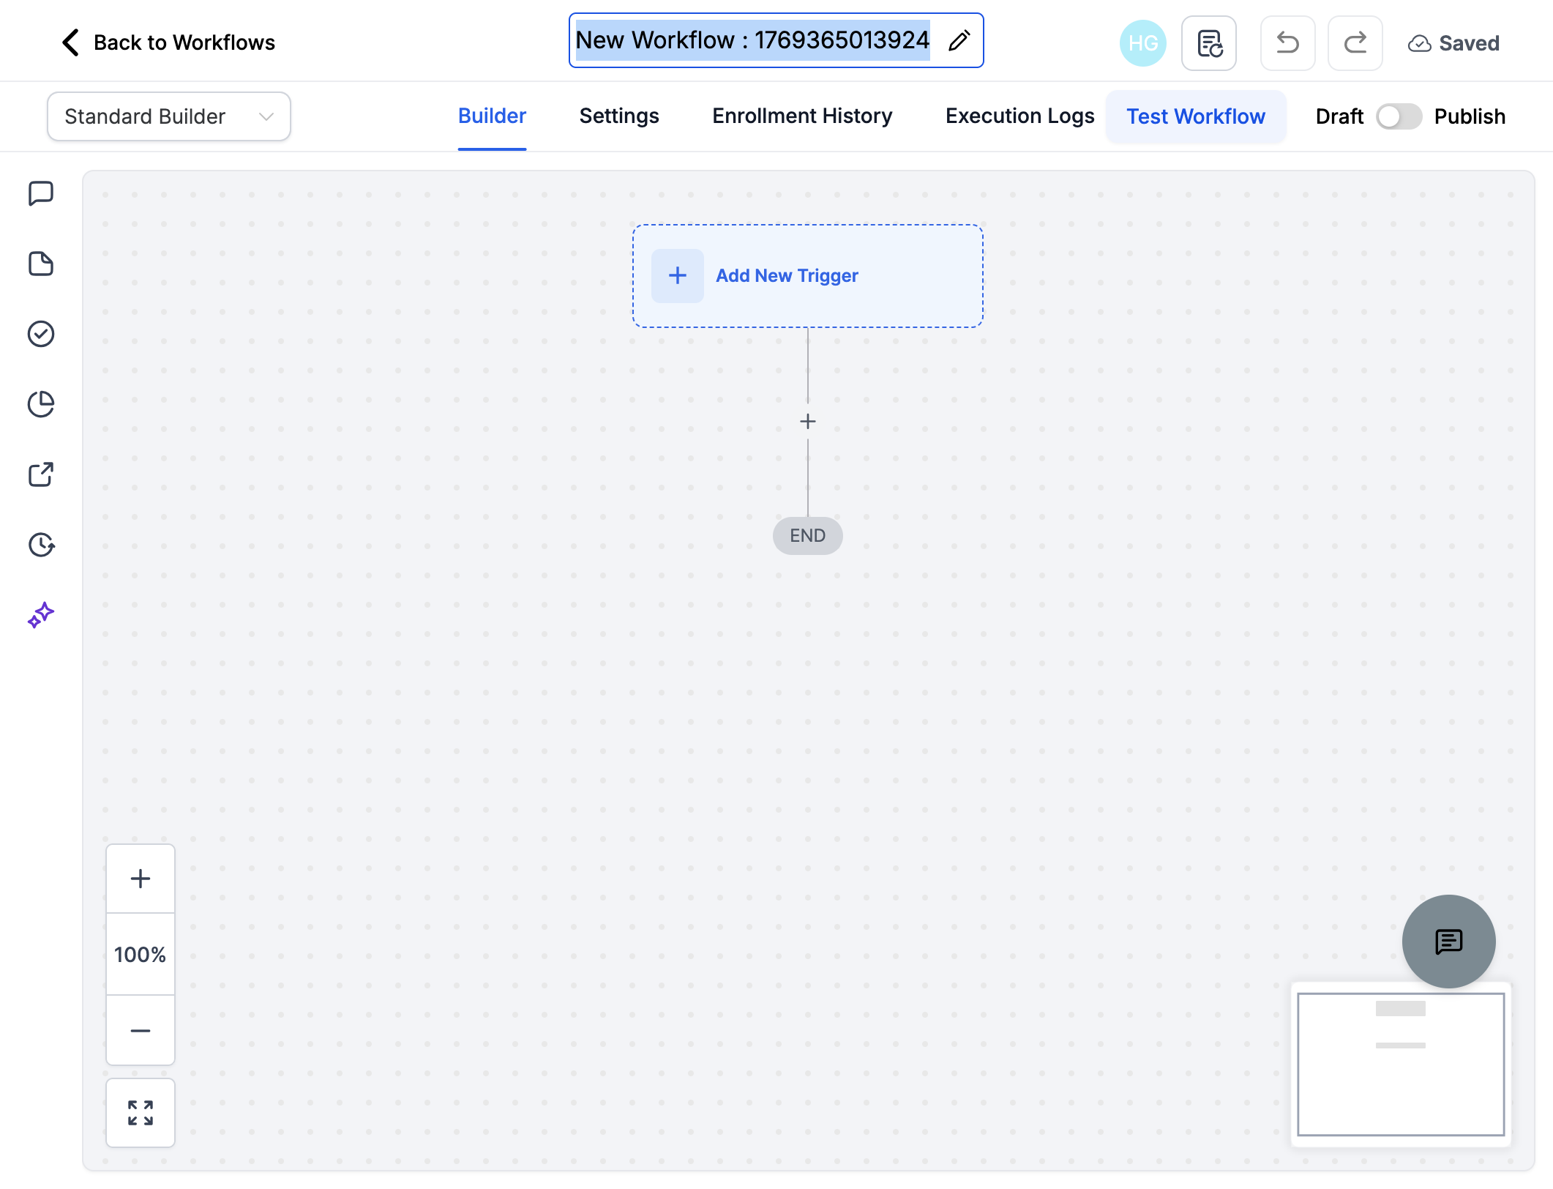This screenshot has width=1553, height=1189.
Task: Open the Enrollment History tab
Action: coord(802,116)
